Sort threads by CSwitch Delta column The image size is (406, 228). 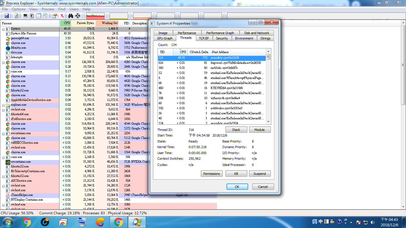(x=199, y=52)
